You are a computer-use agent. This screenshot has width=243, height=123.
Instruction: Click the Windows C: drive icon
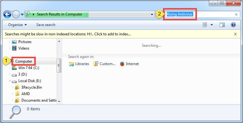click(x=14, y=68)
